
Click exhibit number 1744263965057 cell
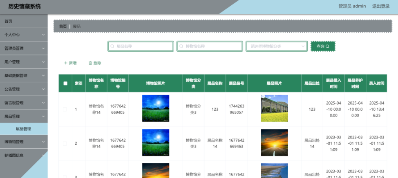pyautogui.click(x=236, y=109)
